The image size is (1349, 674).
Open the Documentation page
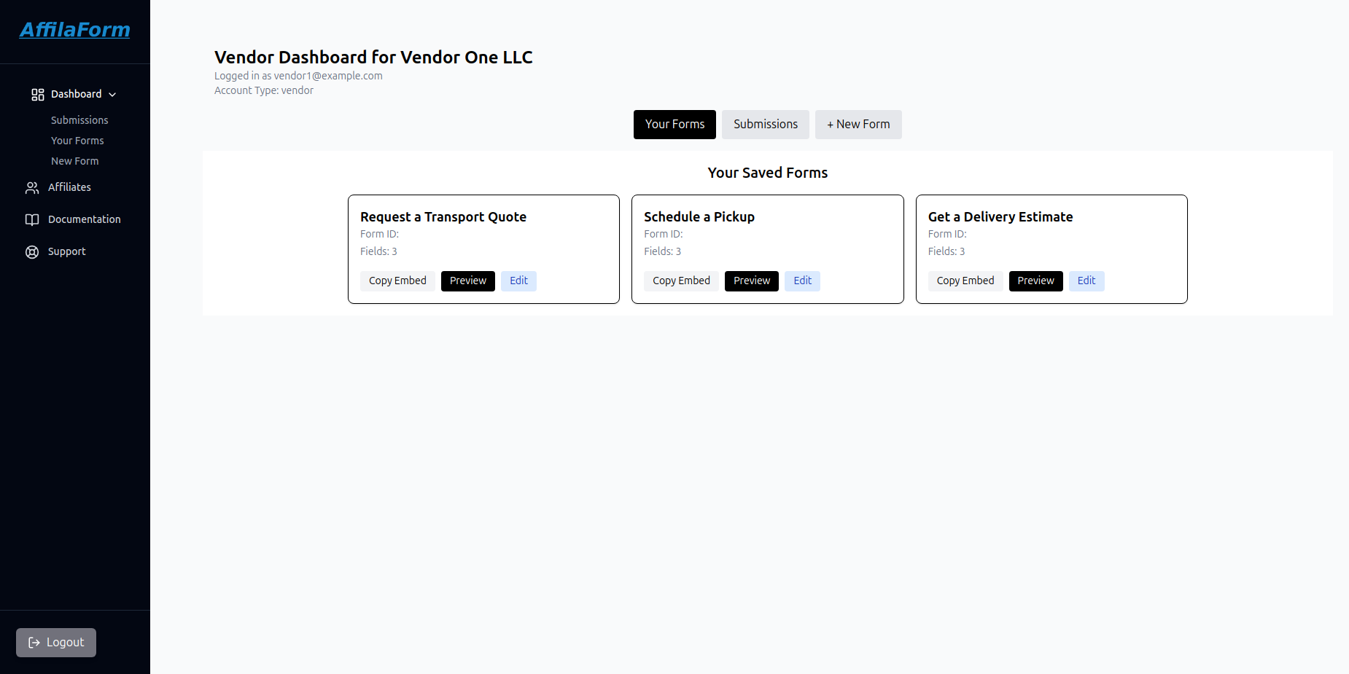click(x=85, y=219)
